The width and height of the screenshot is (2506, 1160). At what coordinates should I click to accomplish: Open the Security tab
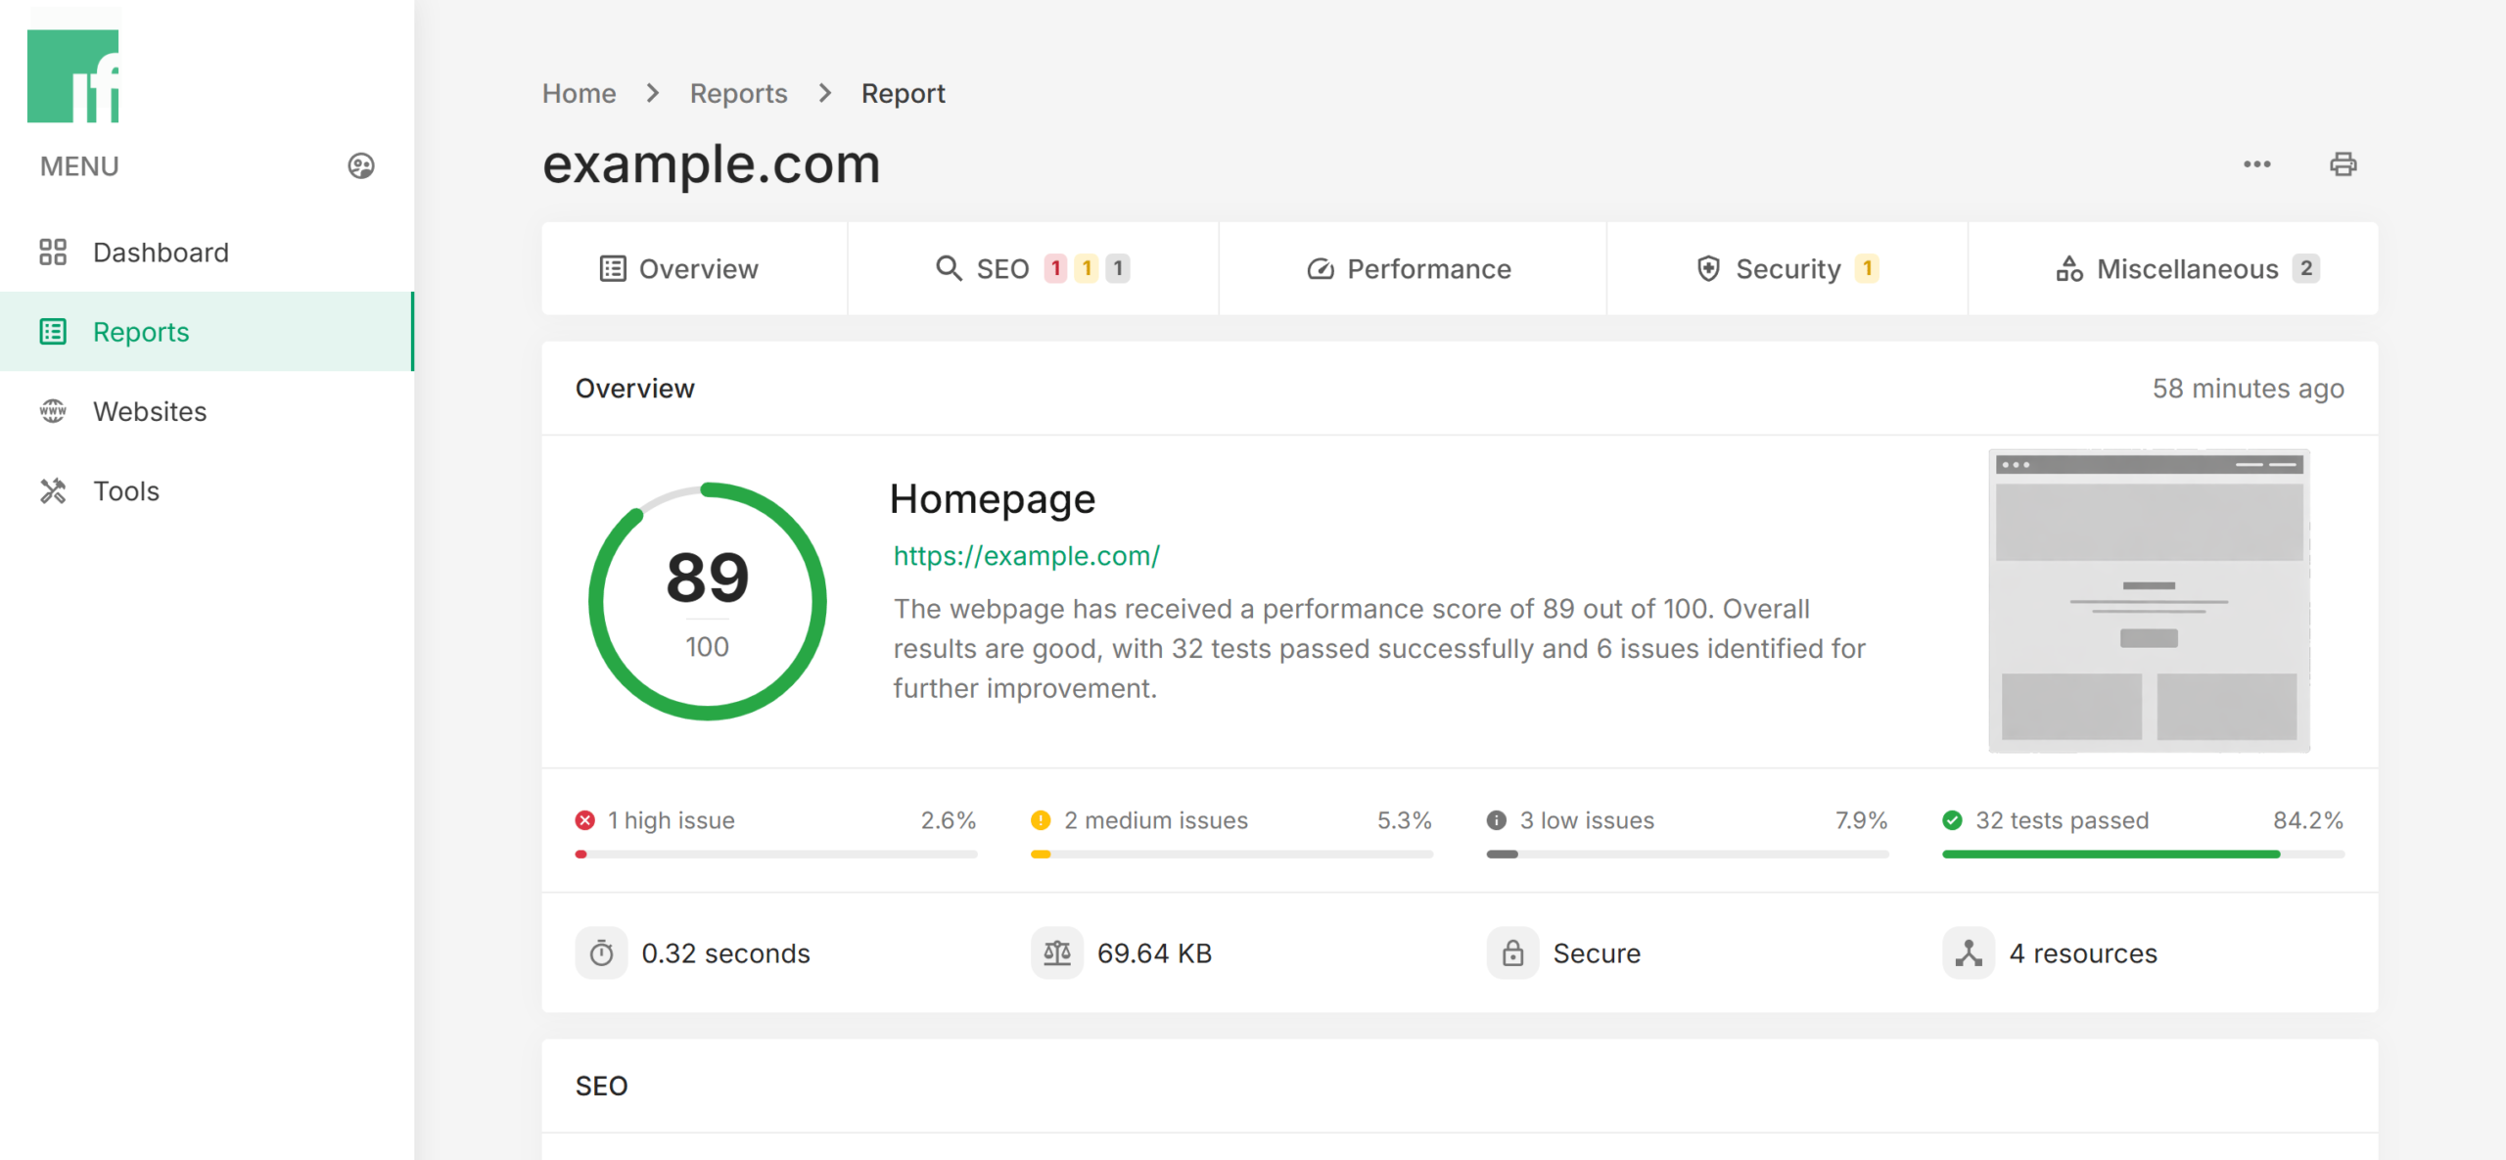pos(1787,268)
